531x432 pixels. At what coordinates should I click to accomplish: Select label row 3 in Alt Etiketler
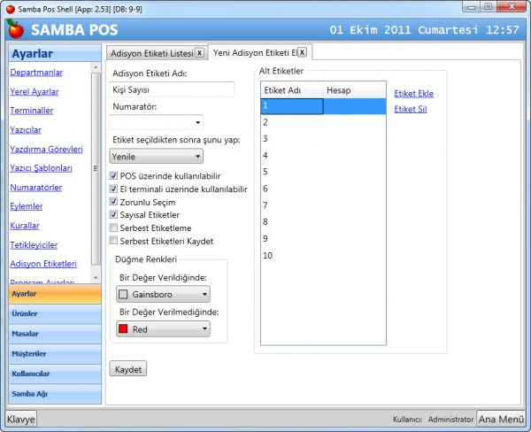tap(323, 139)
